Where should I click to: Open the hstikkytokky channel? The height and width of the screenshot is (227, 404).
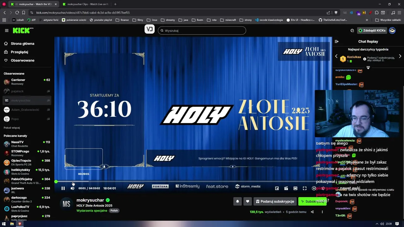(x=27, y=172)
